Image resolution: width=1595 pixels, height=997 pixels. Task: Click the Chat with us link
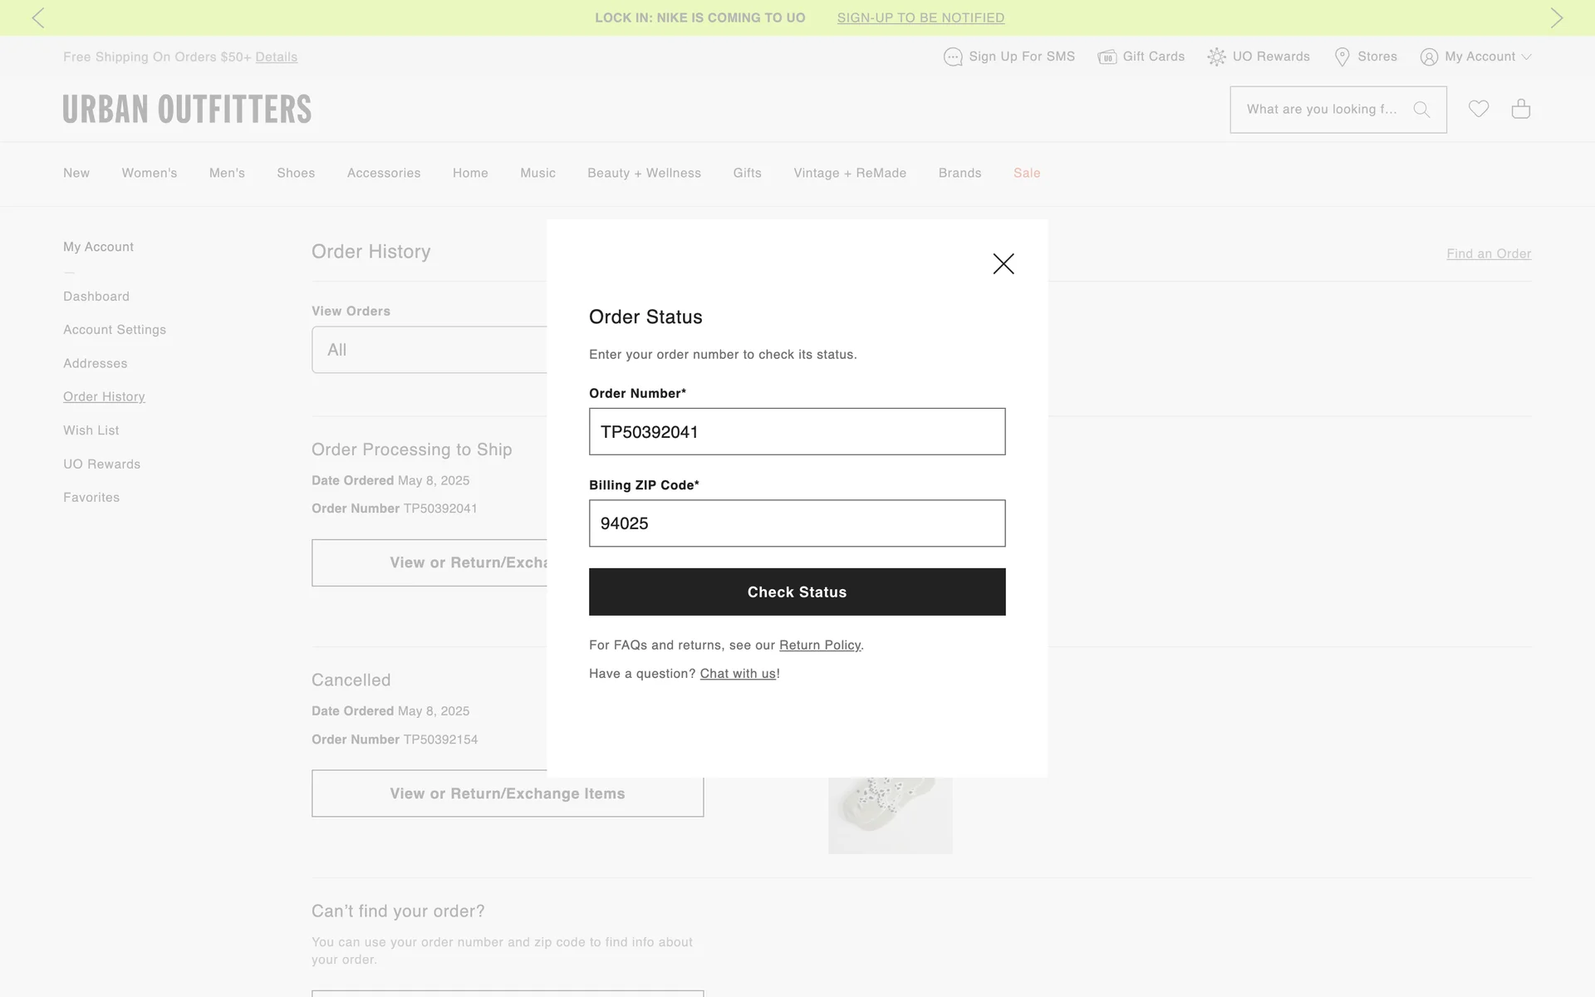pos(738,674)
